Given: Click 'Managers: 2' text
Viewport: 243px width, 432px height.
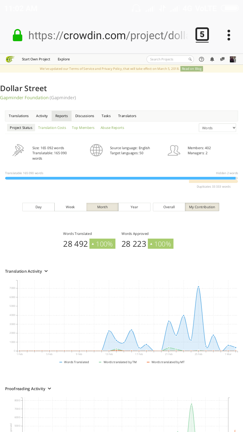Looking at the screenshot, I should click(197, 153).
